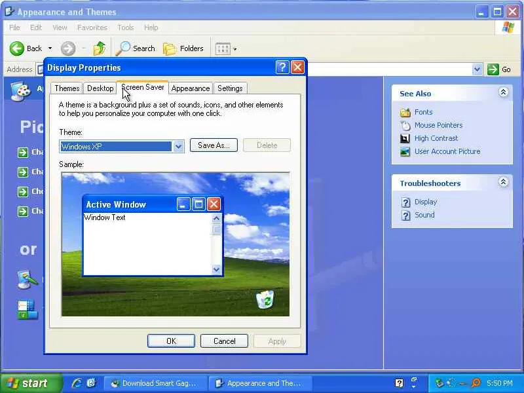The width and height of the screenshot is (524, 393).
Task: Click the Fonts folder icon in See Also
Action: (x=405, y=112)
